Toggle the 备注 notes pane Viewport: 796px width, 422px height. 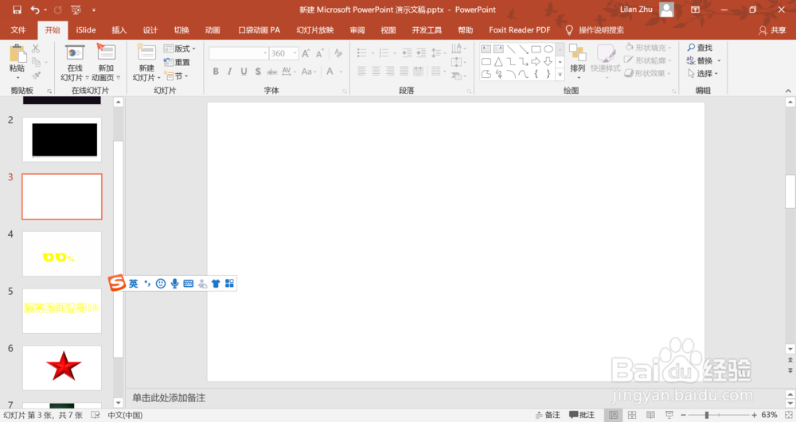click(548, 415)
